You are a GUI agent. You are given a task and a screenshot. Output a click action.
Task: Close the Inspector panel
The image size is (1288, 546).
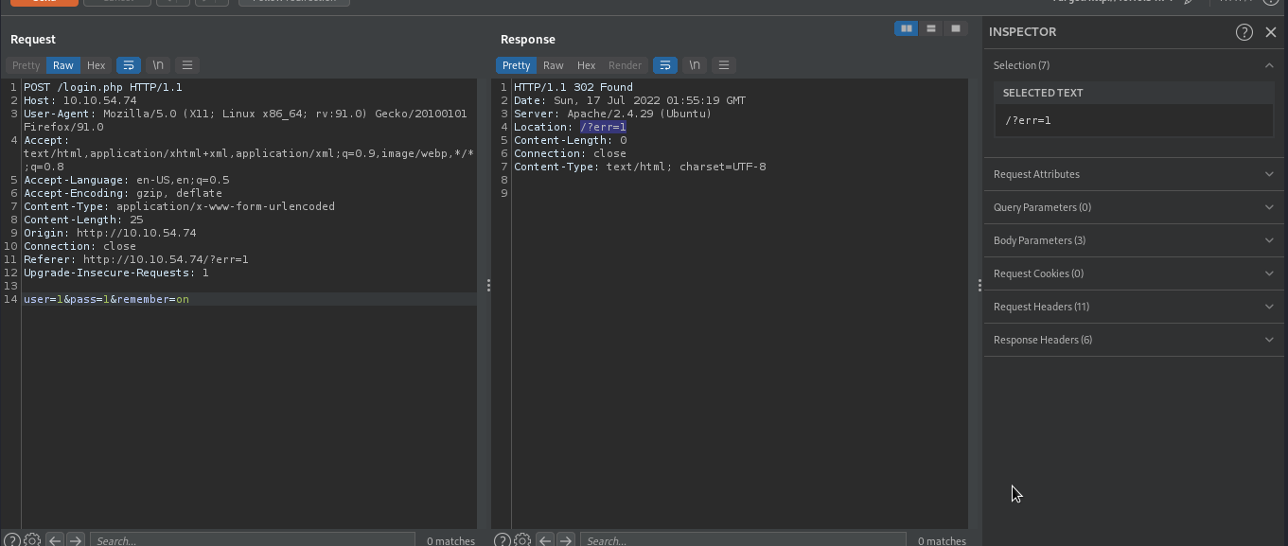pos(1271,32)
